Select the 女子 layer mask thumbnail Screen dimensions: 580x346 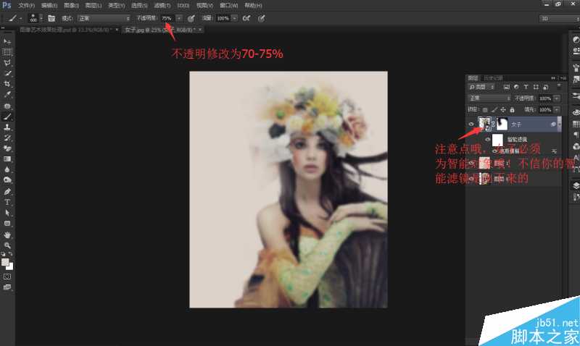pos(500,125)
